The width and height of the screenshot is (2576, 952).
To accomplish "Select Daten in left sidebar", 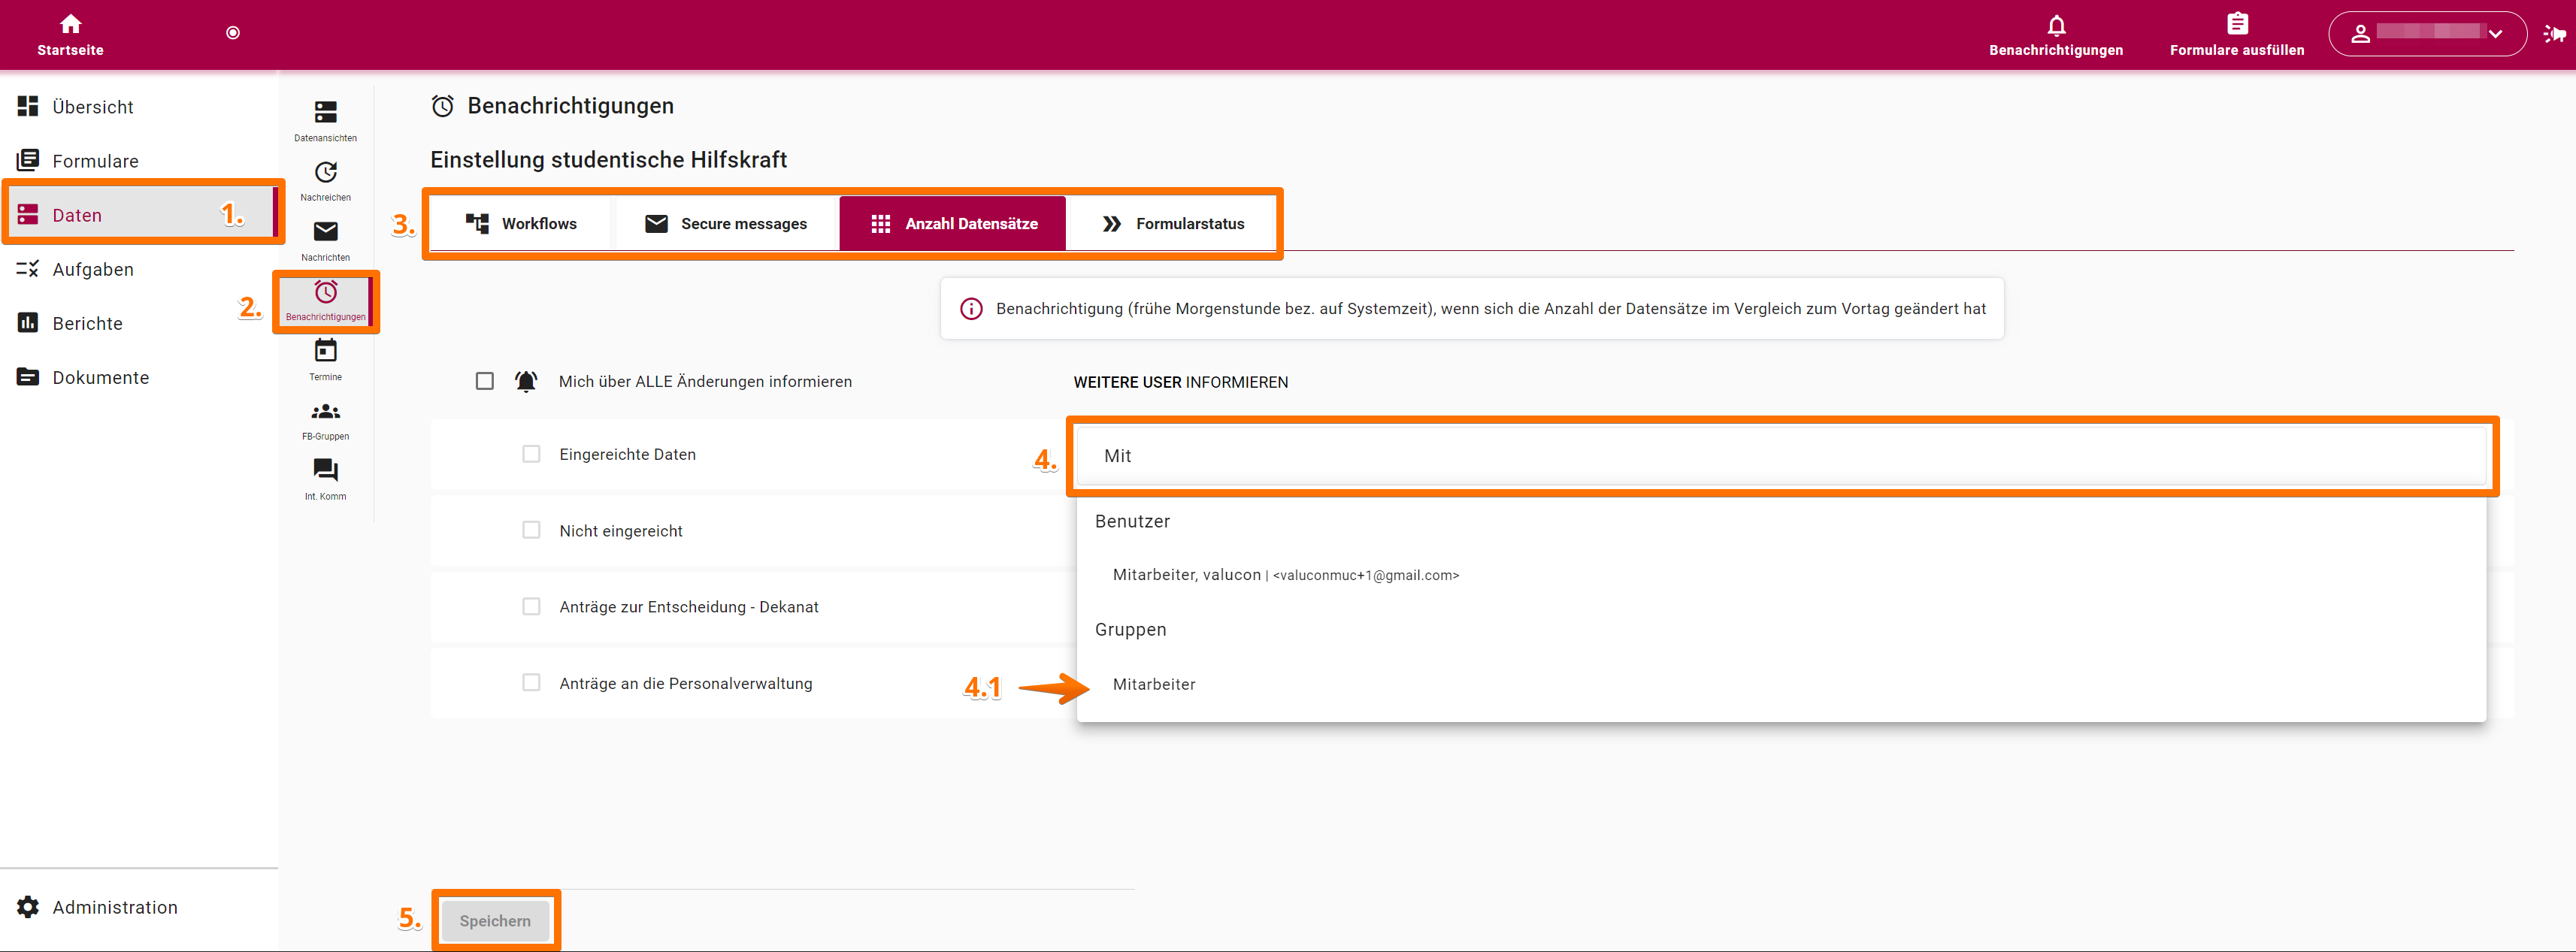I will click(x=139, y=215).
